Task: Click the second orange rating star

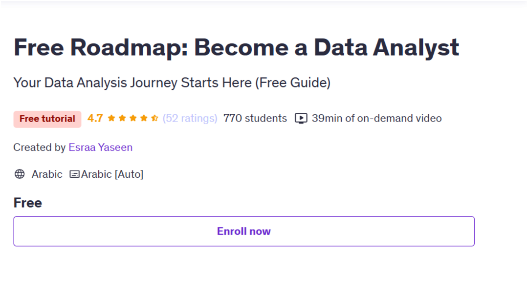Action: (x=122, y=118)
